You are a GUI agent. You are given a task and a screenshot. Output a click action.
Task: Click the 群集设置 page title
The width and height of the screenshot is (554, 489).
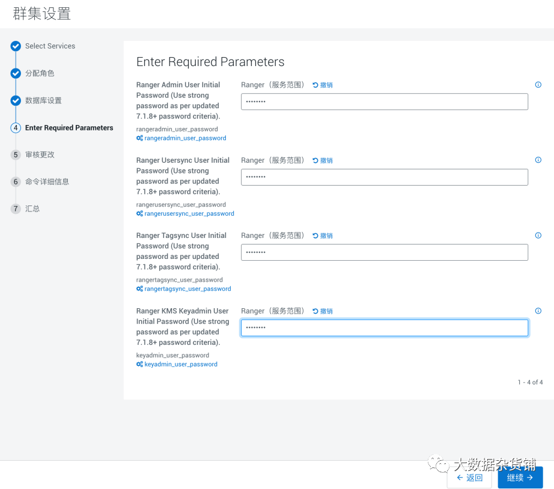click(41, 14)
